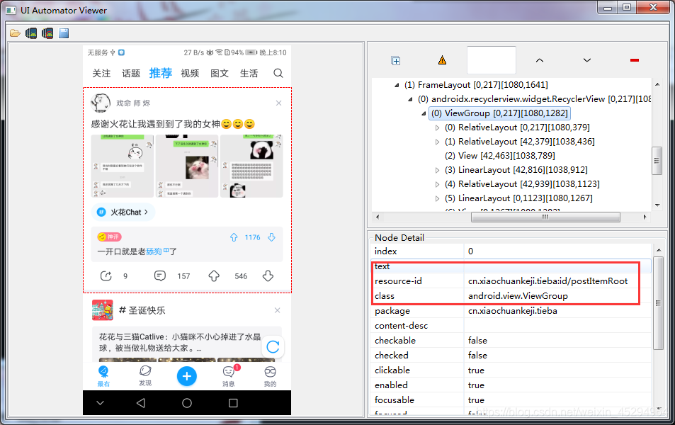Click the blue plus post button
Viewport: 675px width, 425px height.
(x=187, y=376)
